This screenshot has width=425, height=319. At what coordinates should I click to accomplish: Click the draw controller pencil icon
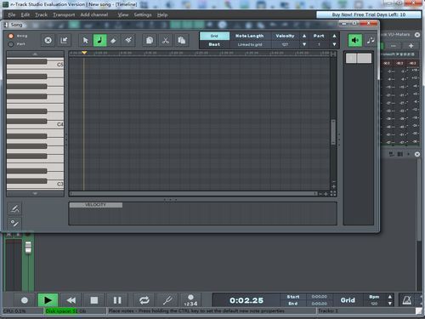14,209
